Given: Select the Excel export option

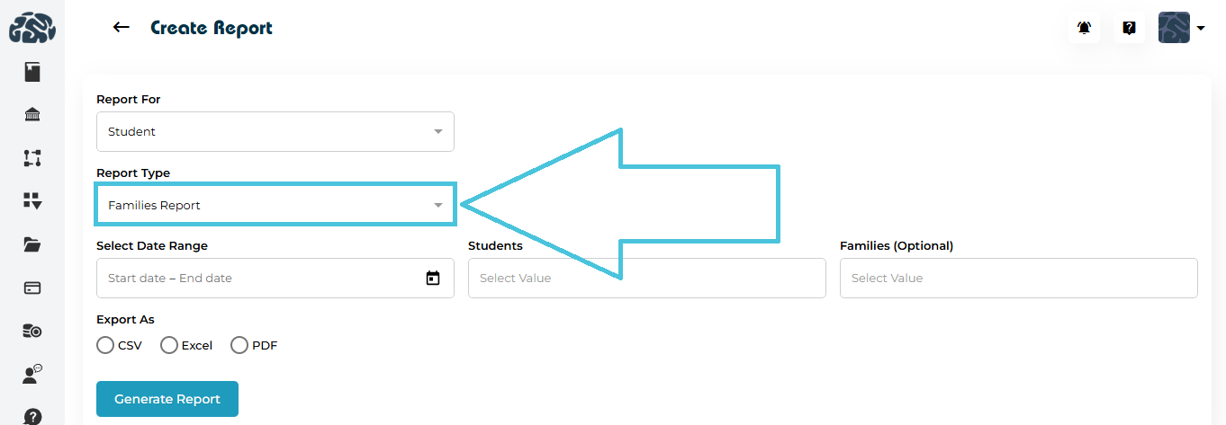Looking at the screenshot, I should tap(169, 345).
